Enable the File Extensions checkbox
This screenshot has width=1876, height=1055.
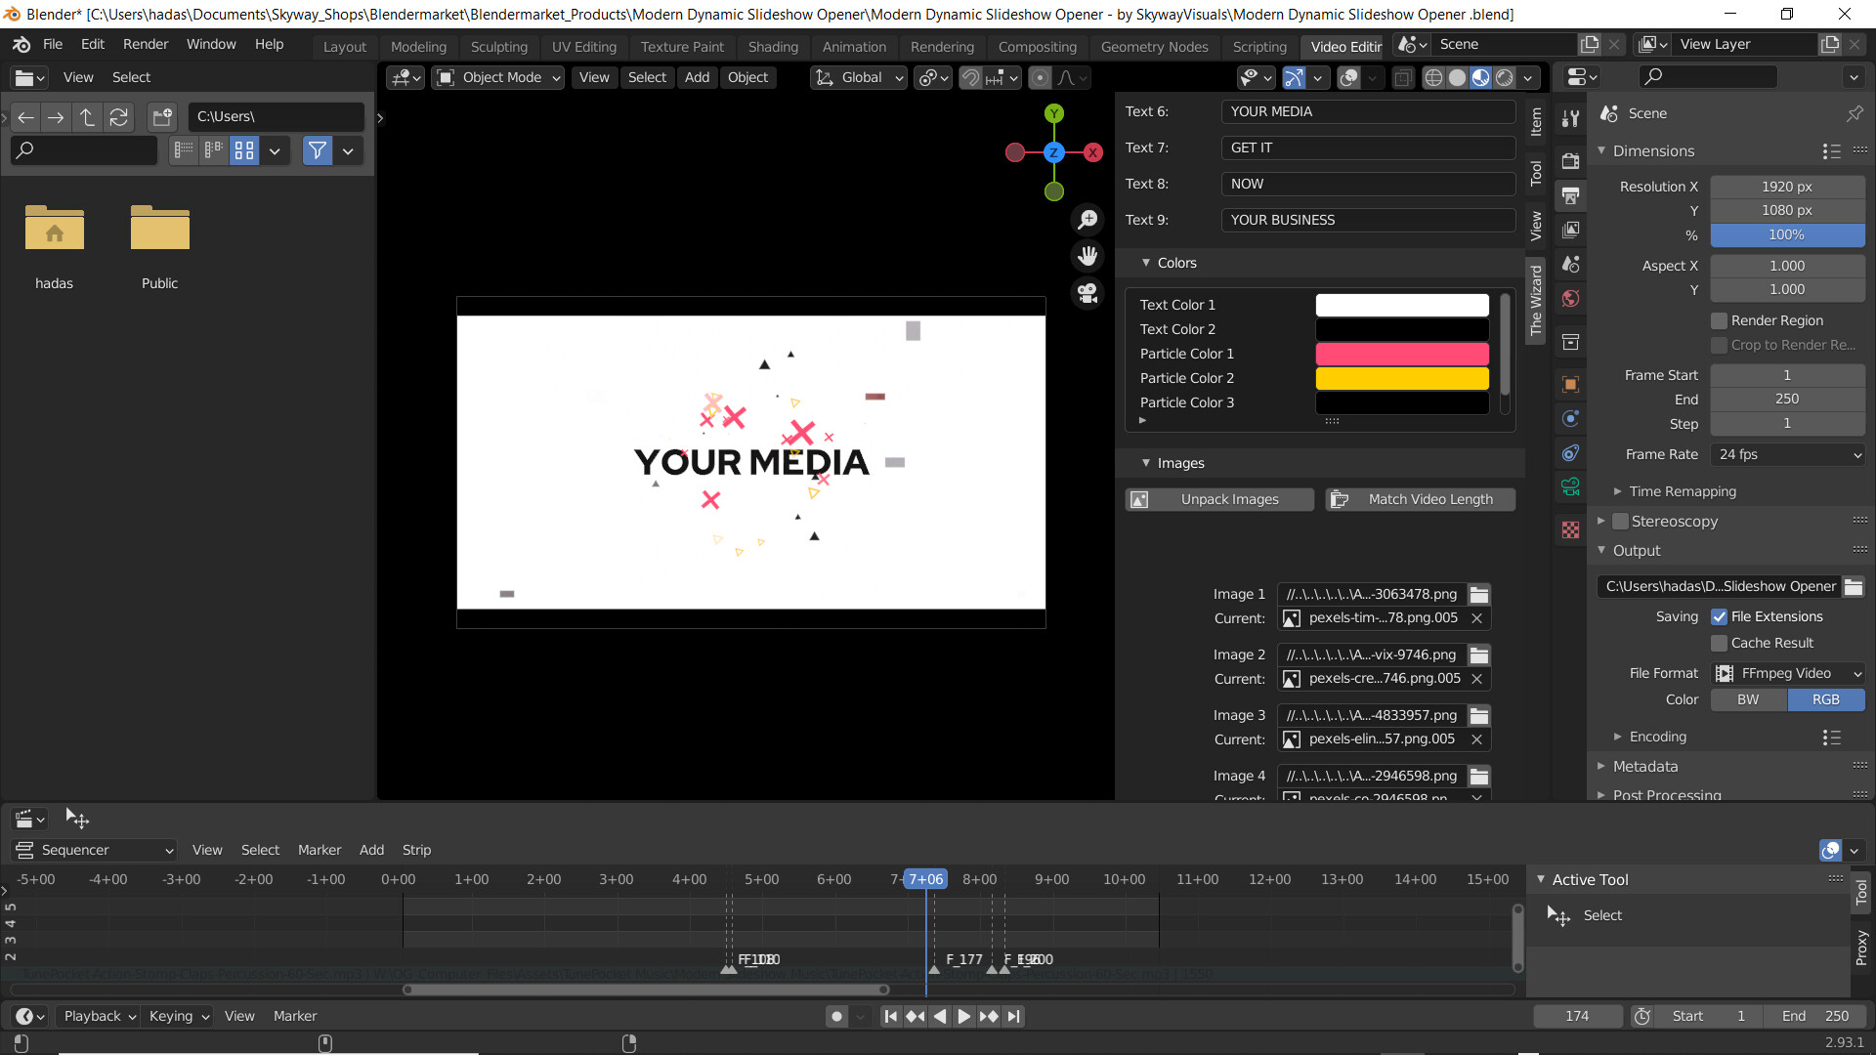coord(1720,616)
